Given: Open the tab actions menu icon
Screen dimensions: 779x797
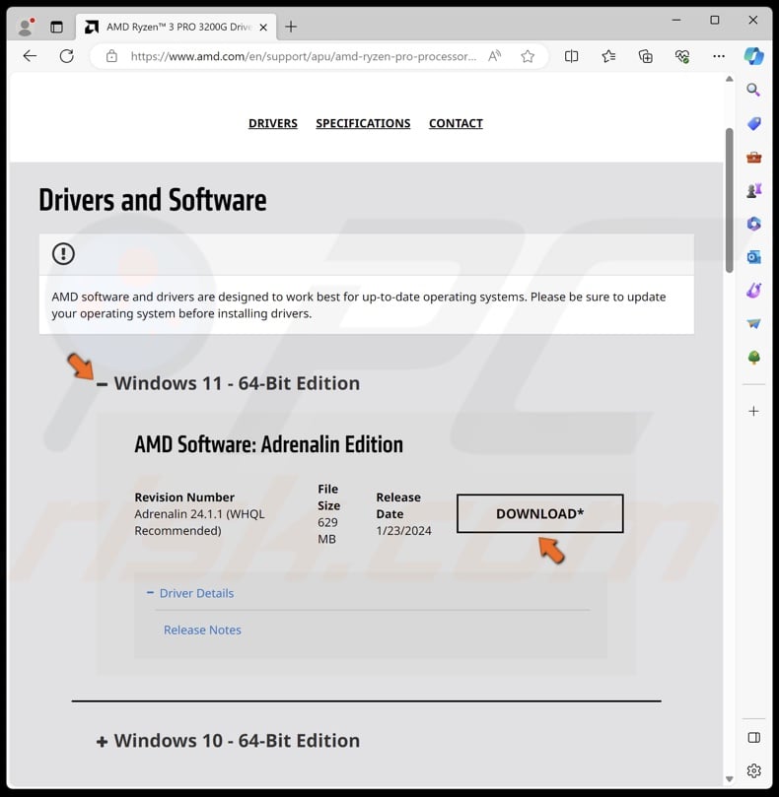Looking at the screenshot, I should click(56, 27).
